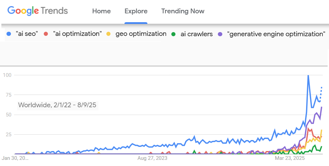
Task: Open the Home tab
Action: pyautogui.click(x=102, y=11)
